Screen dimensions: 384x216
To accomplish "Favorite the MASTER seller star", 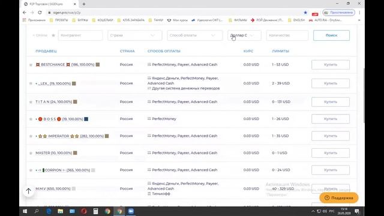I will pyautogui.click(x=31, y=153).
